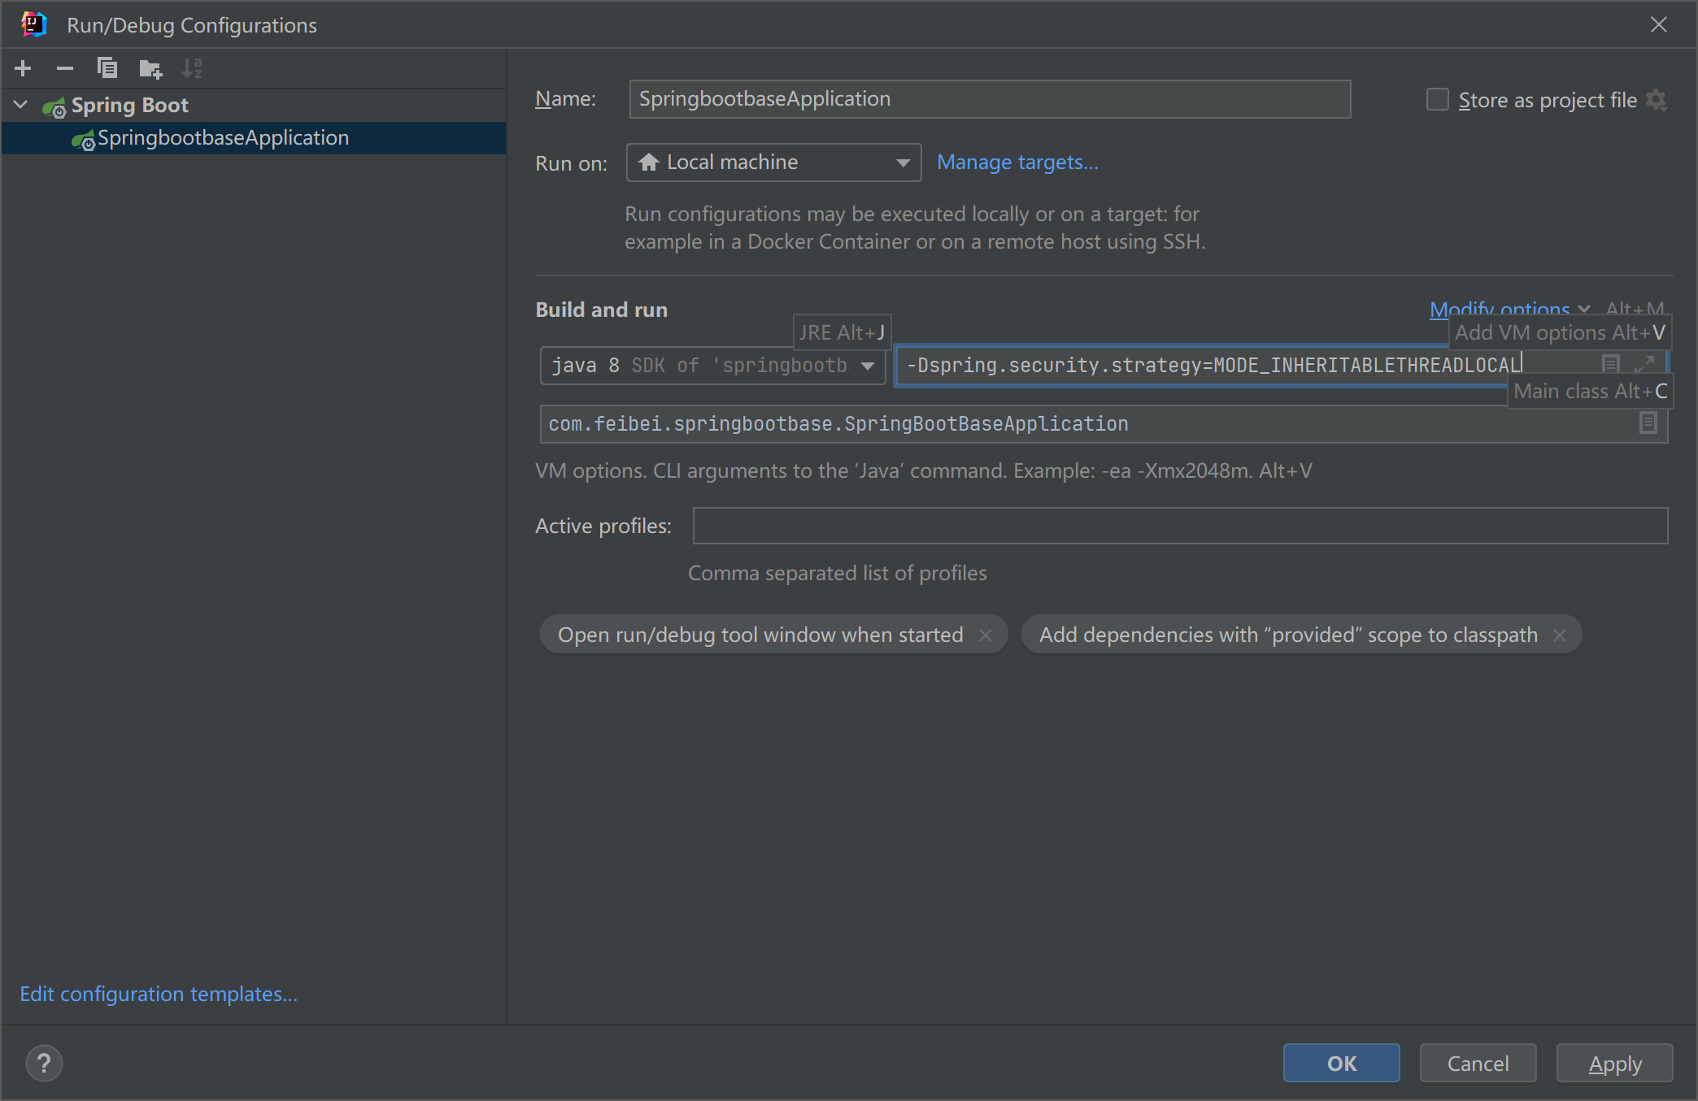
Task: Enable Store as project file
Action: 1438,100
